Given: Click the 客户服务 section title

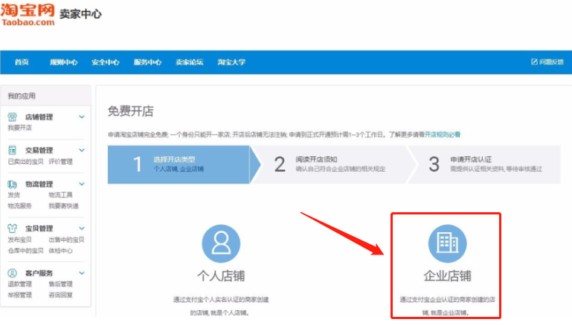Looking at the screenshot, I should (39, 273).
